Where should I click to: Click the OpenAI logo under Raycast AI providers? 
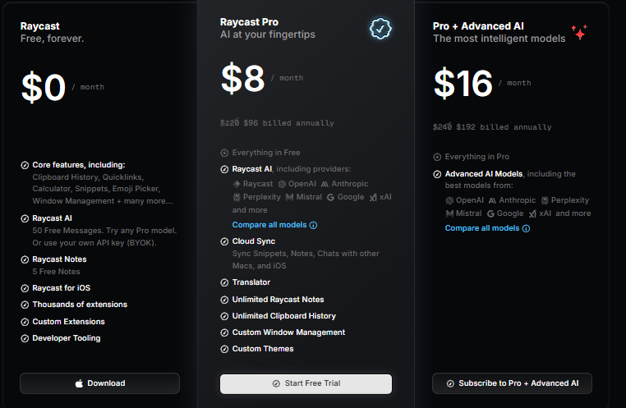(283, 184)
